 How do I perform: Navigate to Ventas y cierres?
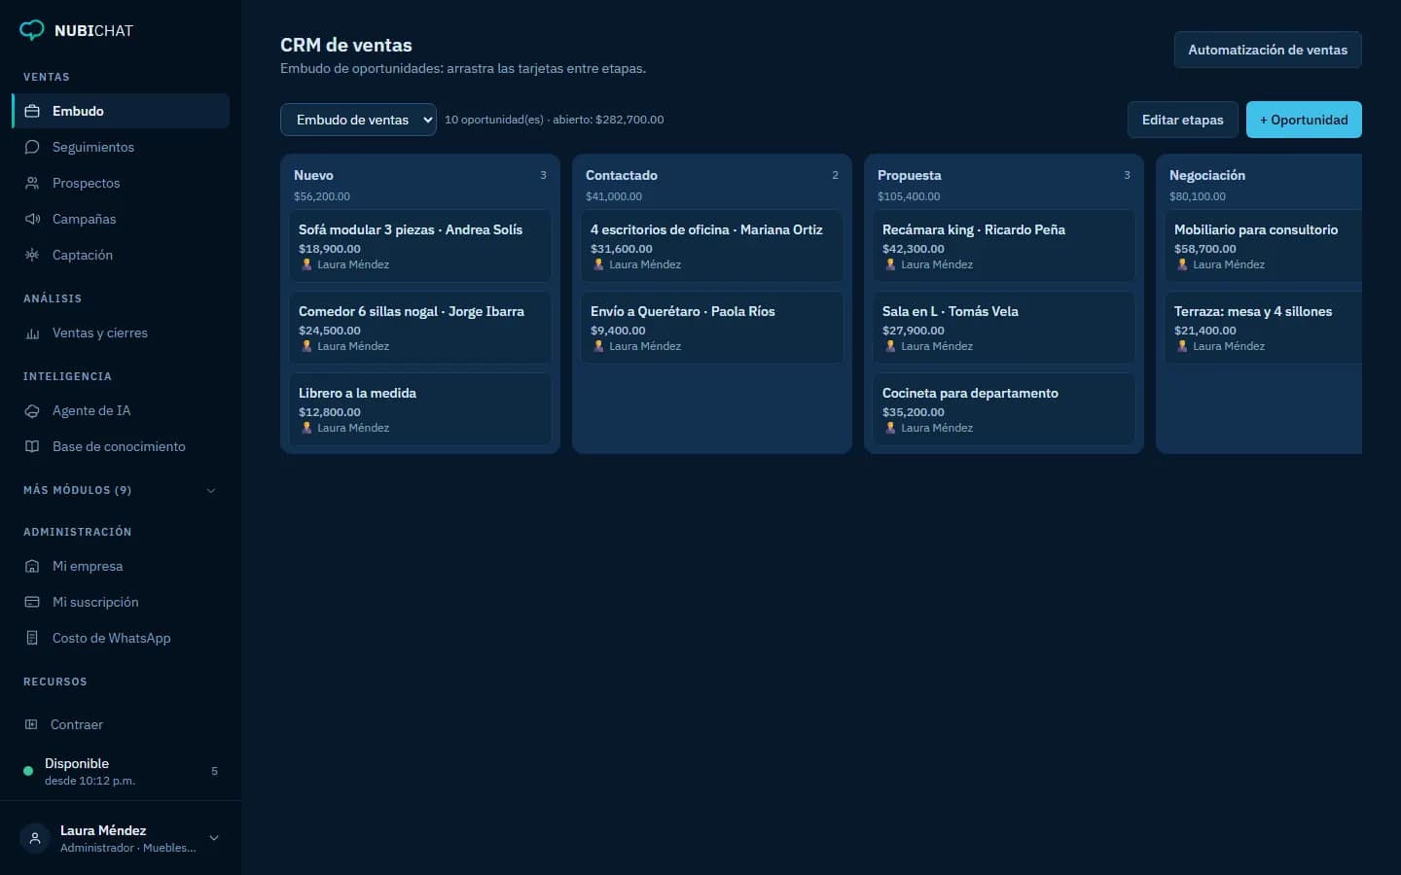point(121,332)
